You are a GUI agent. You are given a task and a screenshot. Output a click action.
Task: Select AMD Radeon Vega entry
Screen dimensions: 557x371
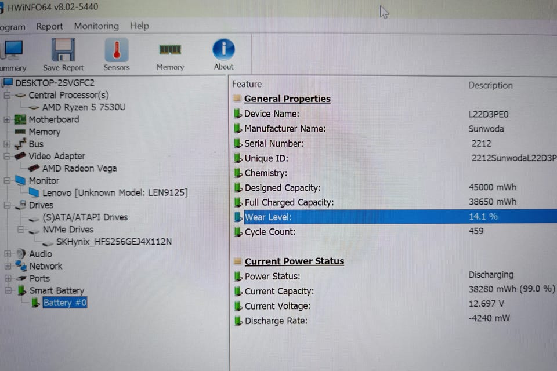(x=79, y=168)
